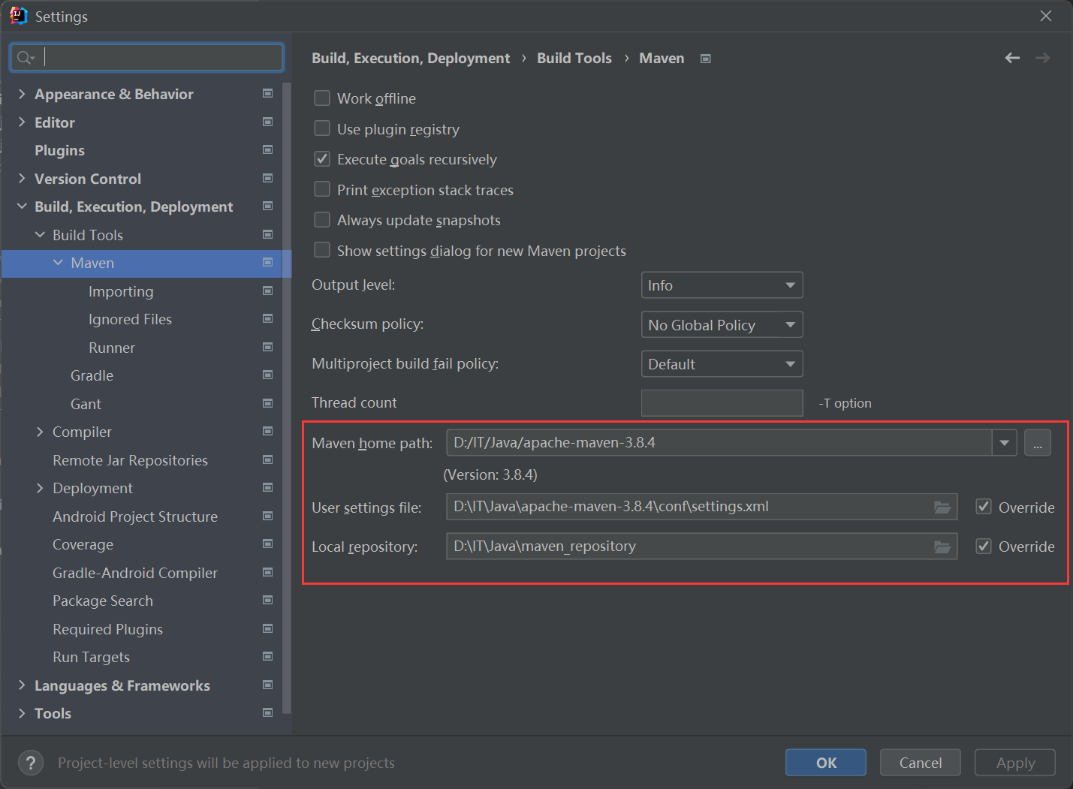This screenshot has height=789, width=1073.
Task: Click project icon next to Coverage
Action: pos(267,544)
